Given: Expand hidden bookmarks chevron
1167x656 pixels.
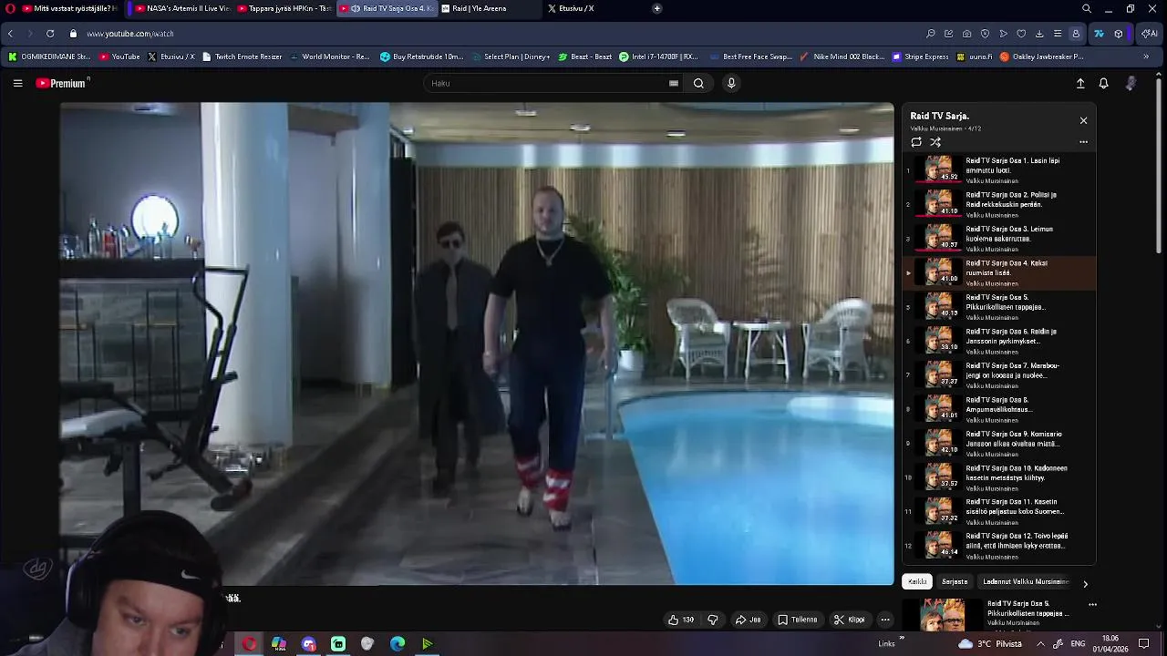Looking at the screenshot, I should pos(1146,56).
